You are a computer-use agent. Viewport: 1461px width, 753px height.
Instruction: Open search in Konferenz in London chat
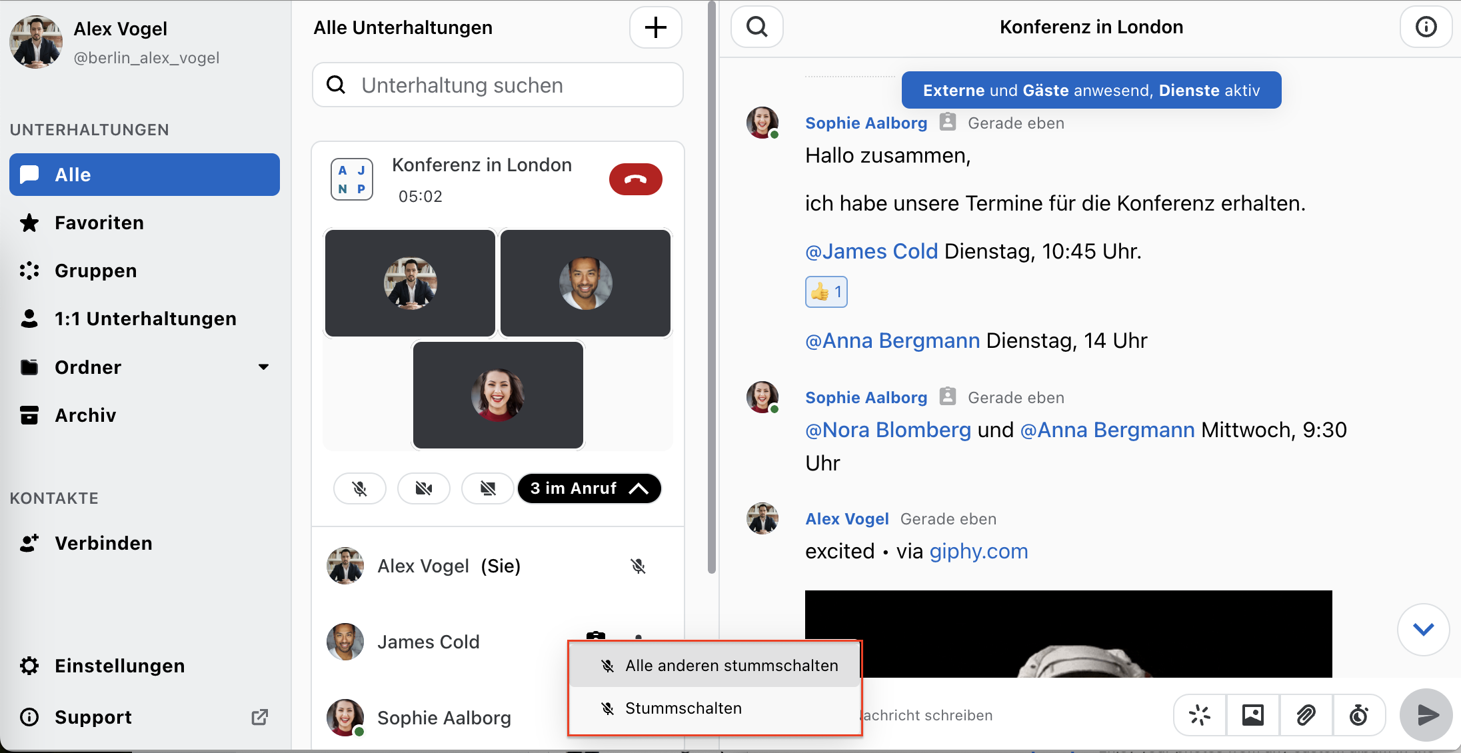pos(757,27)
